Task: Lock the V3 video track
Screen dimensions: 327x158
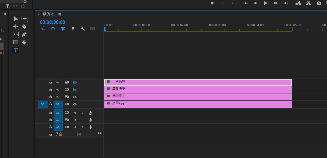Action: 50,90
